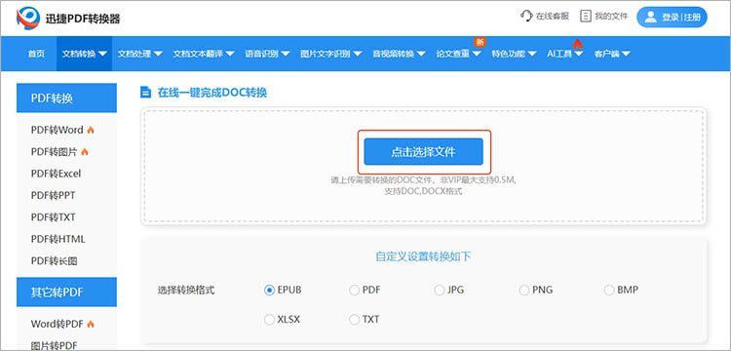Open the 特色功能 menu label
Viewport: 731px width, 351px height.
[x=509, y=54]
